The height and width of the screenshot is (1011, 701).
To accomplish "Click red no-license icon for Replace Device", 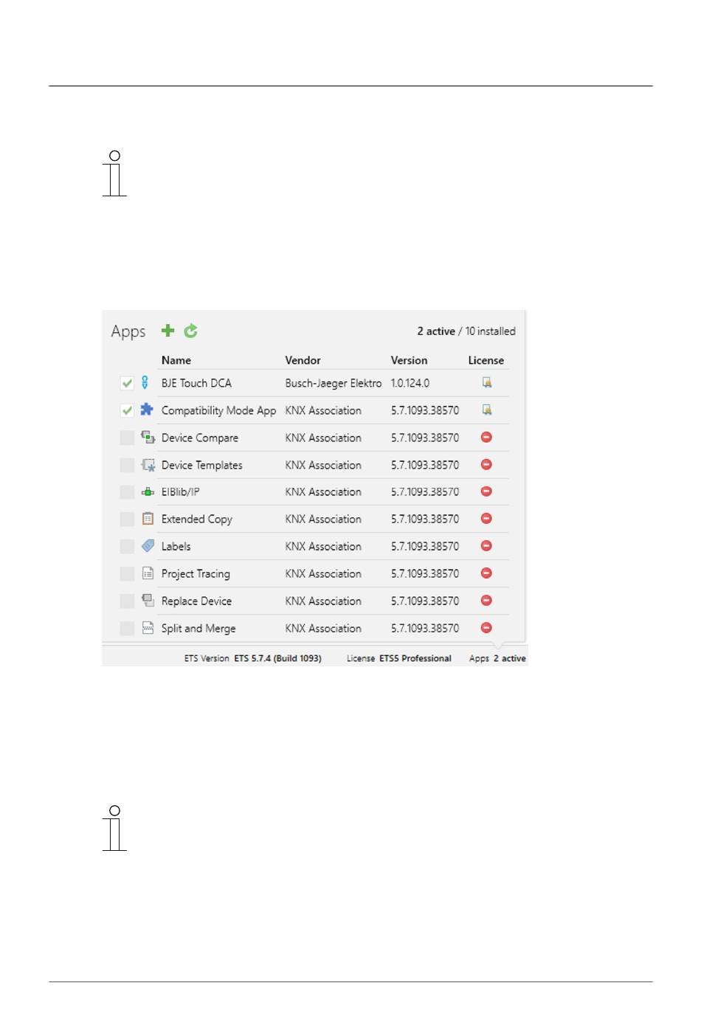I will click(x=486, y=601).
